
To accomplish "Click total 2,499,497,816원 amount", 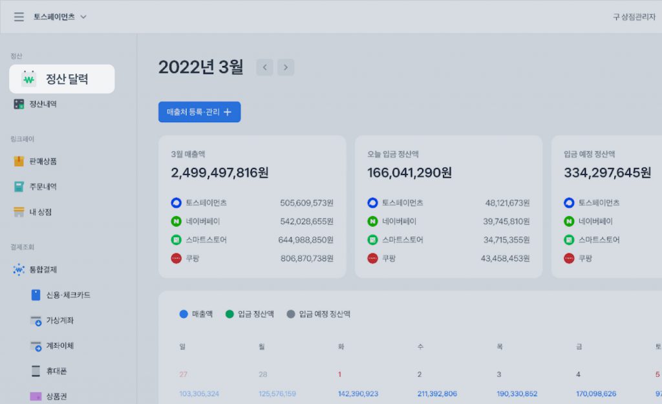I will 220,173.
